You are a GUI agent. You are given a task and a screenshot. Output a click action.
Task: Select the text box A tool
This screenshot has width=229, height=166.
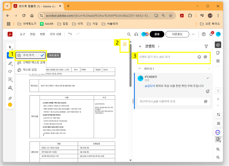click(10, 79)
